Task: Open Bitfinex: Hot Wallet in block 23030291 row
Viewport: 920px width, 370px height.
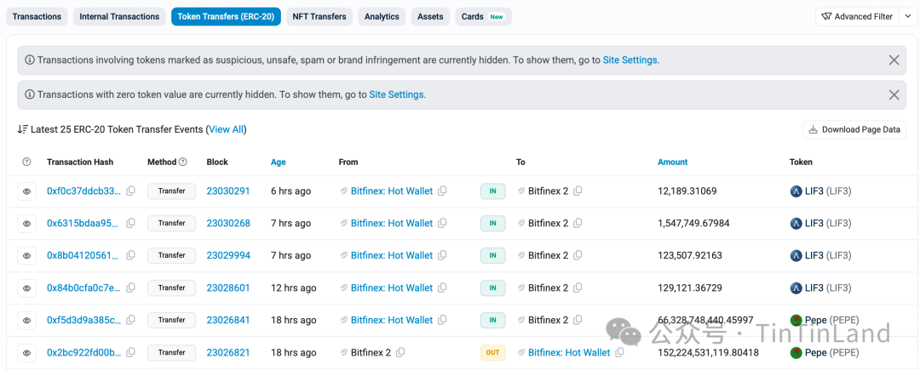Action: tap(392, 191)
